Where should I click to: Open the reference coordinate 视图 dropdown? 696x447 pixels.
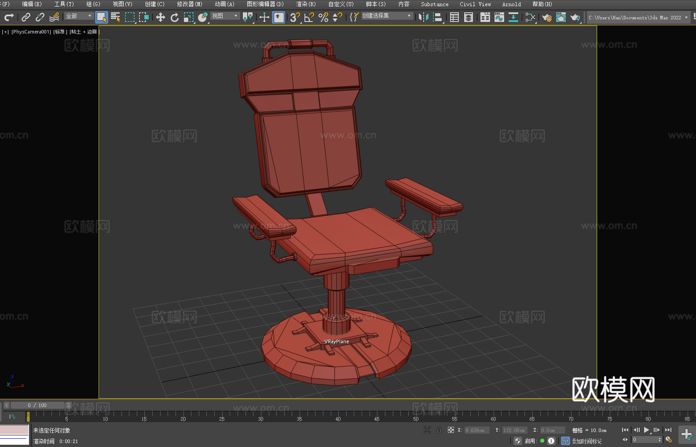[x=225, y=16]
